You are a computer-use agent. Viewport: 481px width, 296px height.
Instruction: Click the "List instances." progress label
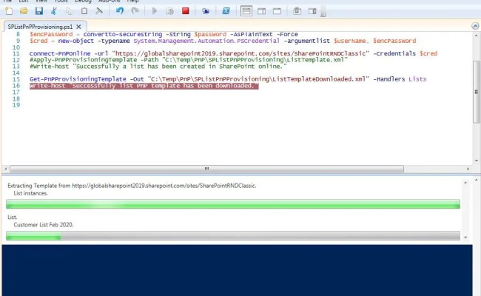pyautogui.click(x=30, y=193)
